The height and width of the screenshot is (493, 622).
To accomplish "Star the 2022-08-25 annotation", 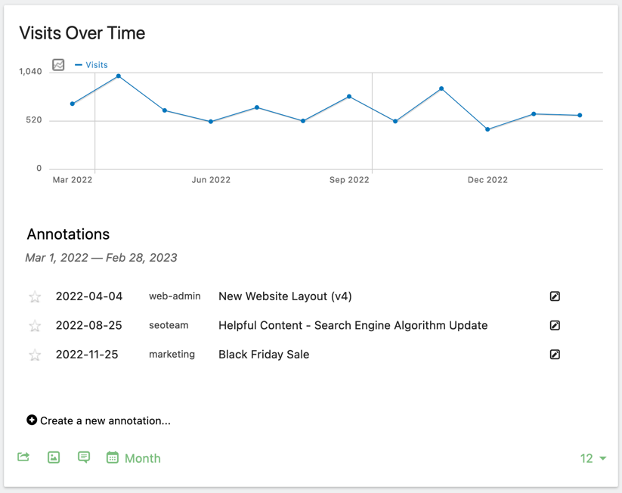I will (35, 326).
